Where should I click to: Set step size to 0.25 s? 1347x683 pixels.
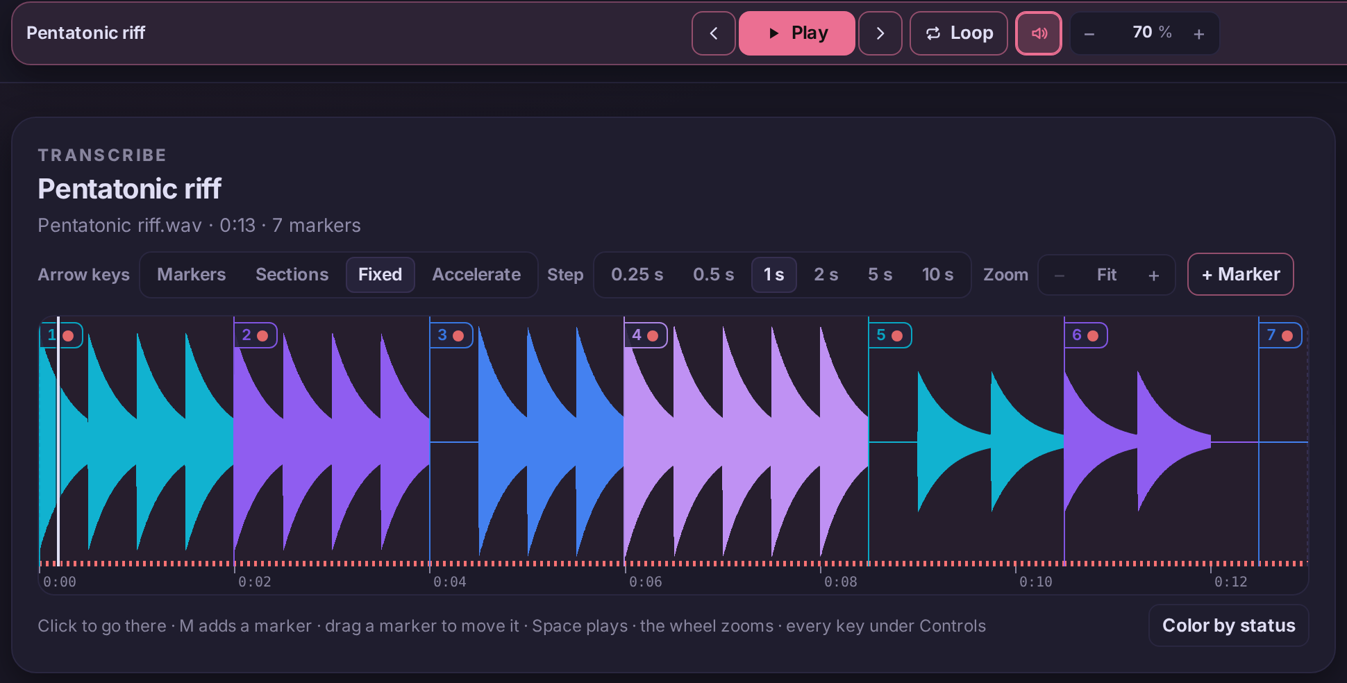[637, 275]
